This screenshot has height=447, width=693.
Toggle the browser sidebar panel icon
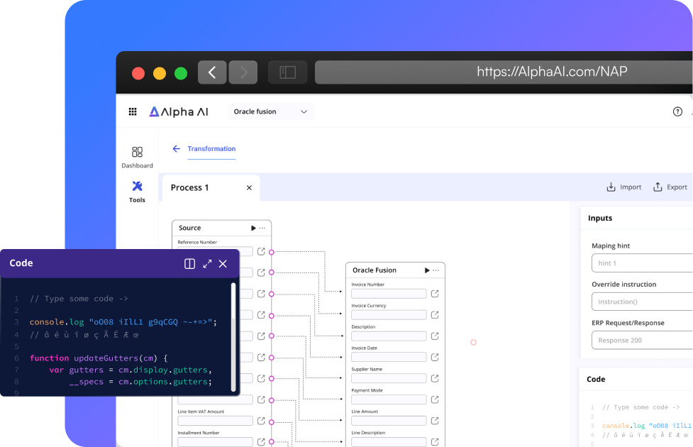[x=288, y=72]
